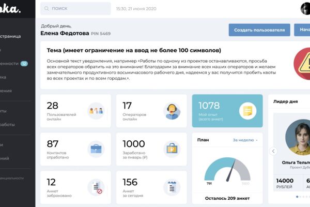Screen dimensions: 310x207
Task: Click Ольга leader portrait photo
Action: pos(298,137)
